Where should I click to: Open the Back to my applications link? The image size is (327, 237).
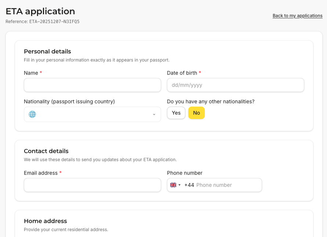point(297,16)
